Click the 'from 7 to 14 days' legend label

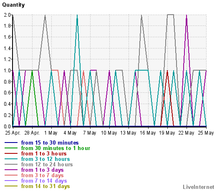click(44, 181)
